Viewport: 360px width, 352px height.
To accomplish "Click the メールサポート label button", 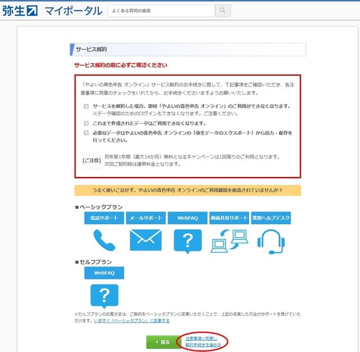I will pos(146,218).
